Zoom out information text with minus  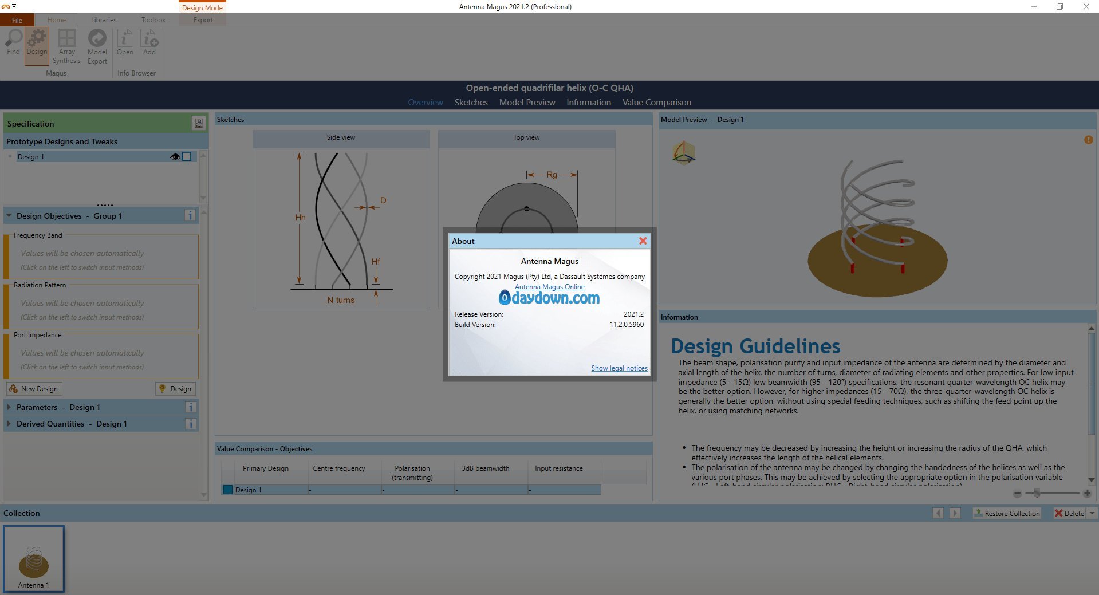point(1017,494)
